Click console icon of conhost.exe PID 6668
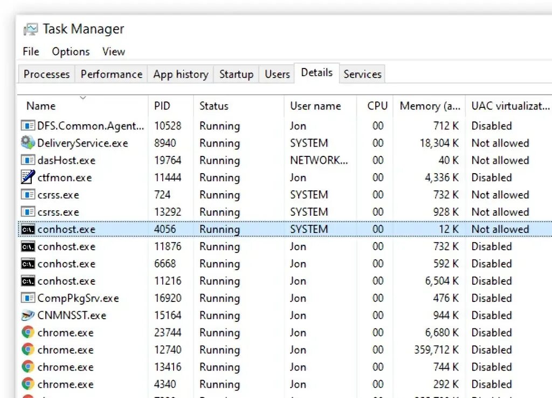 (x=28, y=264)
